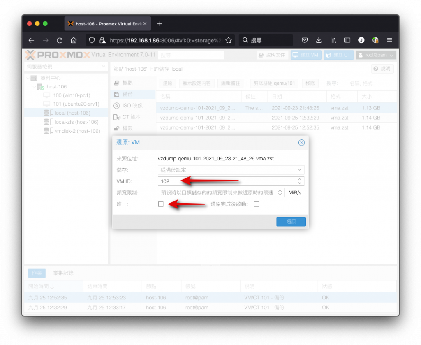Open the 伺服器檢視 view dropdown
421x345 pixels.
[x=66, y=66]
